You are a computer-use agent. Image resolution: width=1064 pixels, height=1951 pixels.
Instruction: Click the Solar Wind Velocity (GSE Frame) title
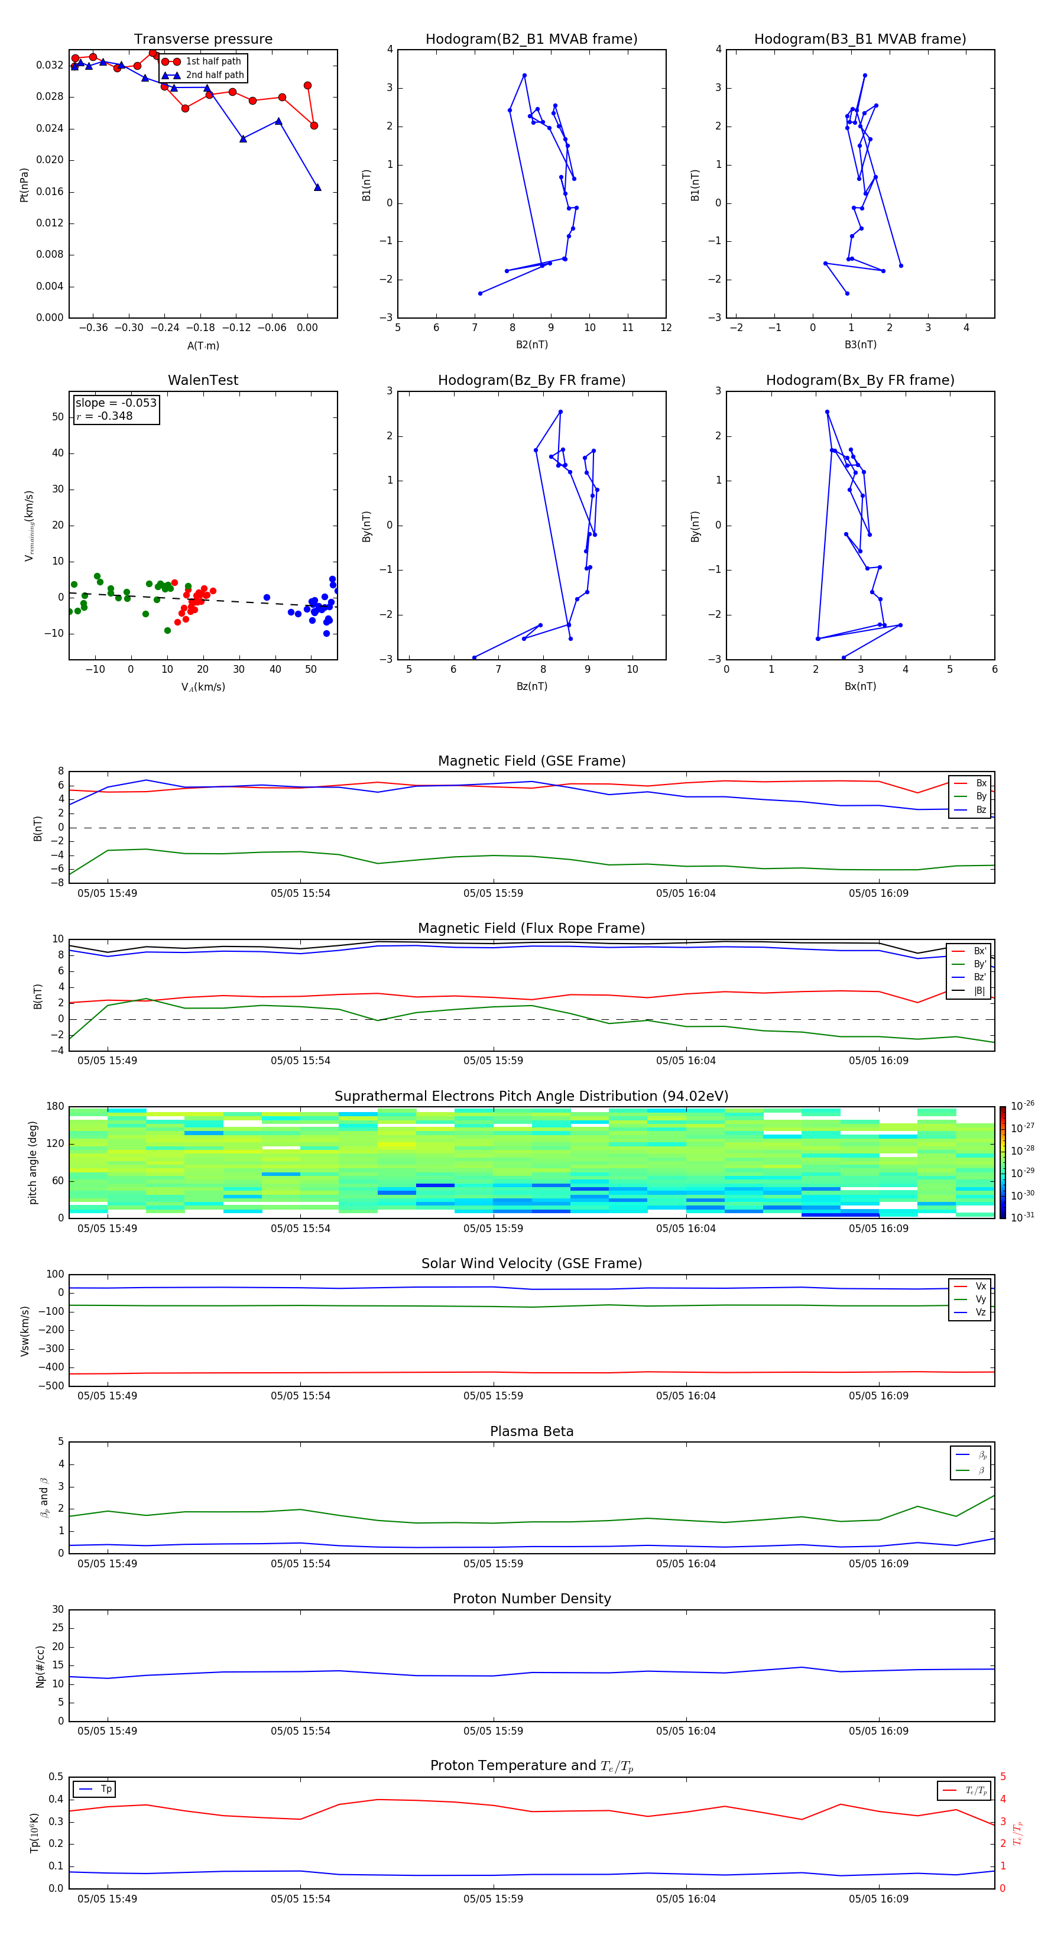[x=531, y=1263]
